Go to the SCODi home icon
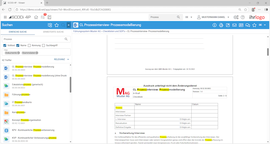Screen dimensions: 270x144 [x=36, y=17]
